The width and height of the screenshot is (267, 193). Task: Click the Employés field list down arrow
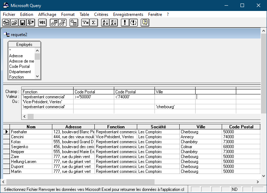click(x=37, y=76)
